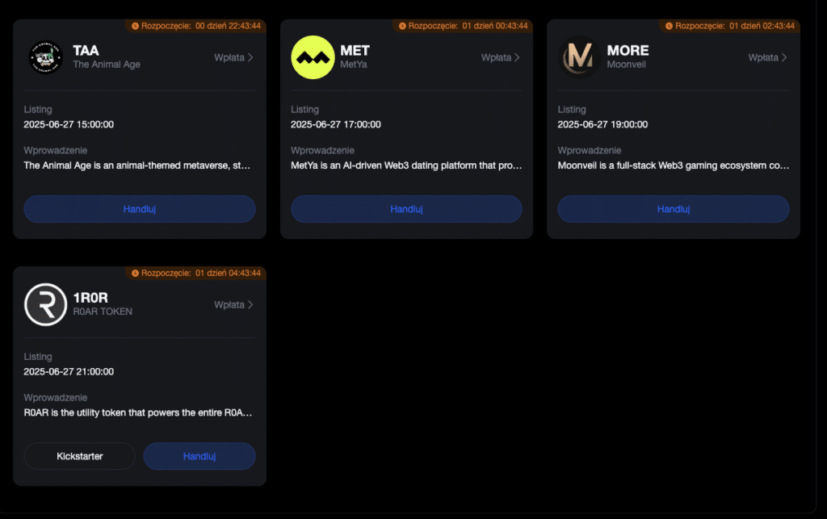Viewport: 827px width, 519px height.
Task: Click The Animal Age introduction text
Action: pos(137,165)
